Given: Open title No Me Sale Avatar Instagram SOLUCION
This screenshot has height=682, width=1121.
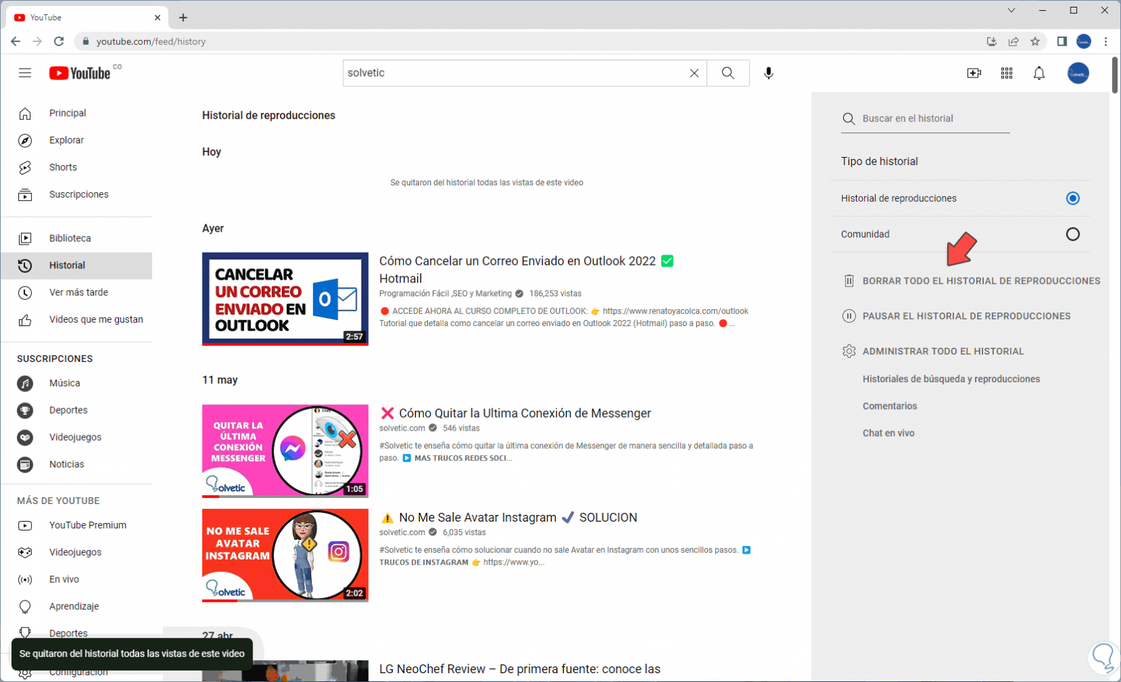Looking at the screenshot, I should coord(518,518).
